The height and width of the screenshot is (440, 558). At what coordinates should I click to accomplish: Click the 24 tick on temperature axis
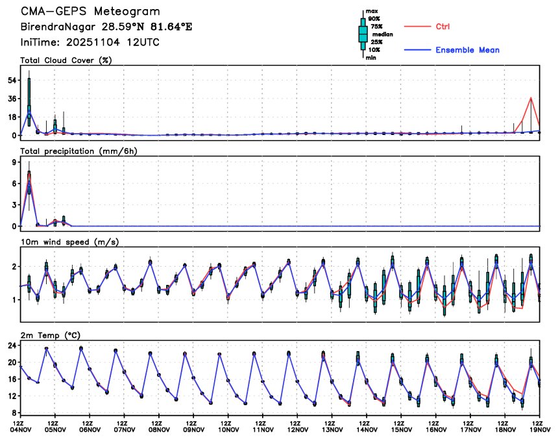click(x=12, y=345)
